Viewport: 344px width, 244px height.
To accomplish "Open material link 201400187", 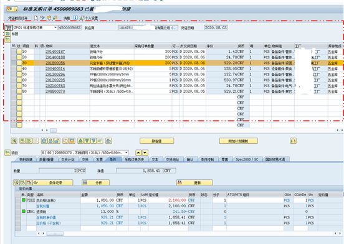I will pos(55,52).
